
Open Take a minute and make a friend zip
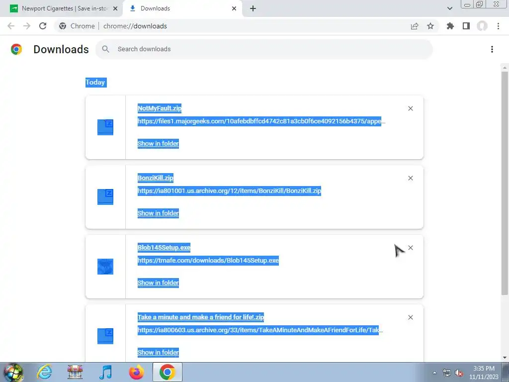[201, 317]
